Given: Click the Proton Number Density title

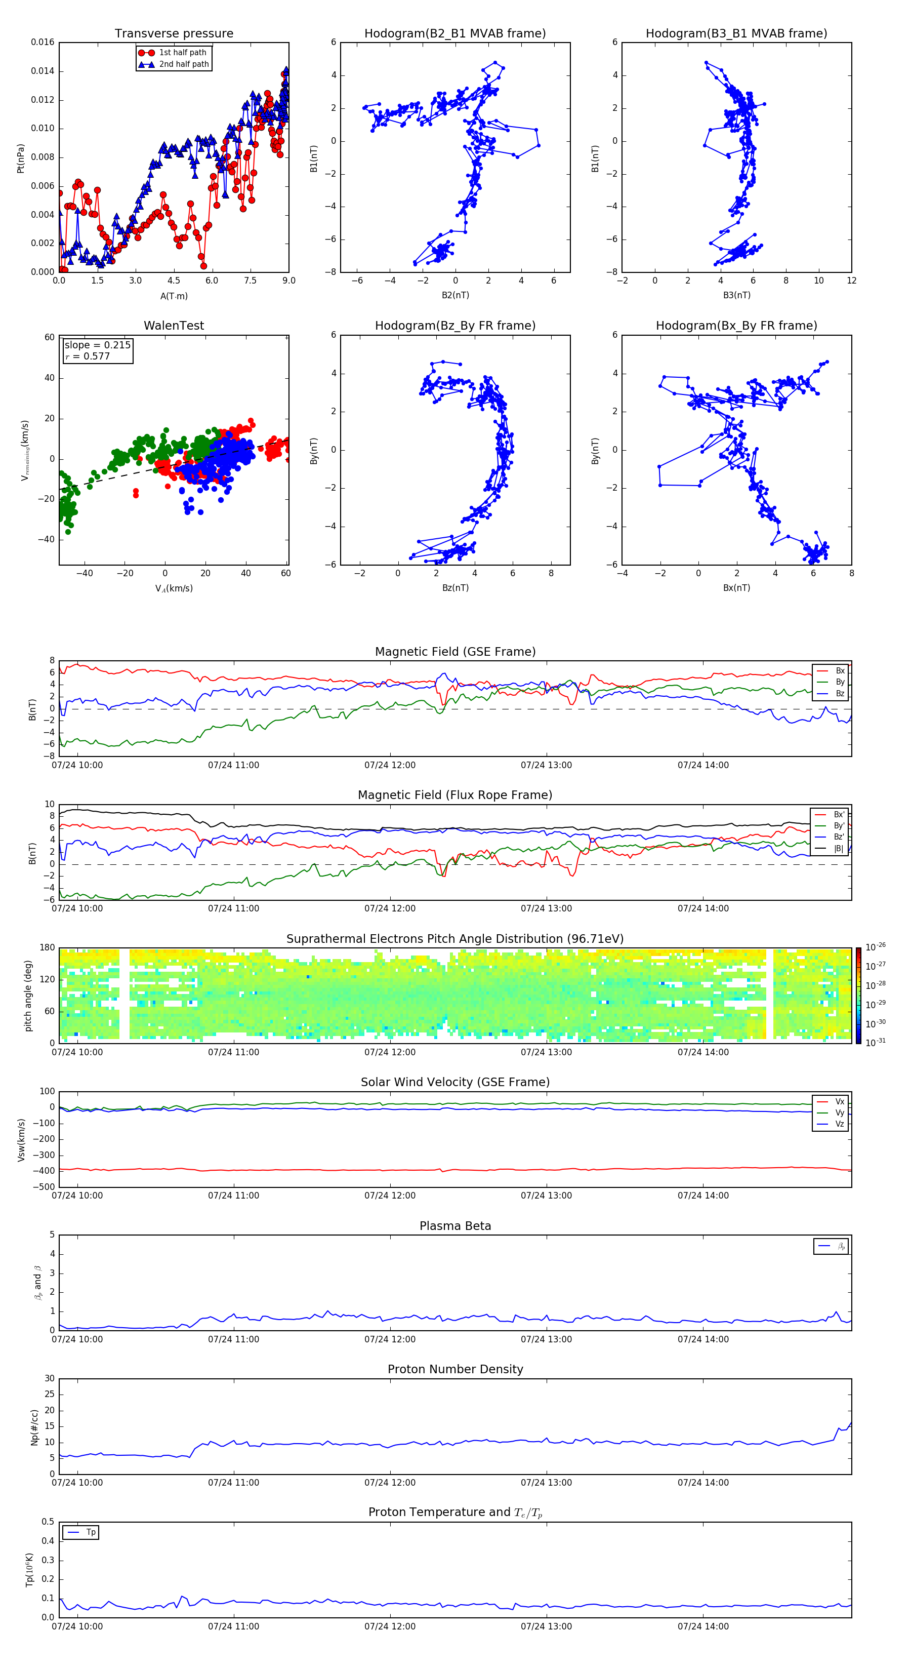Looking at the screenshot, I should coord(454,1369).
